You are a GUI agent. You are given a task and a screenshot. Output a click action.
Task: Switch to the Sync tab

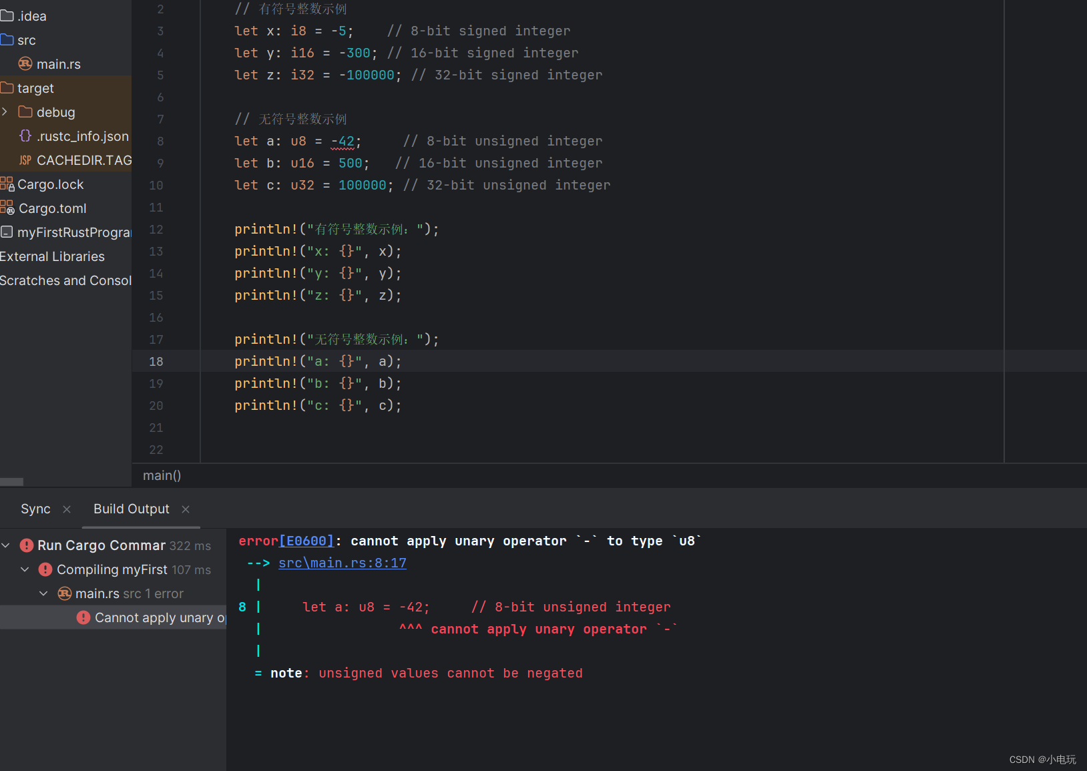(35, 509)
